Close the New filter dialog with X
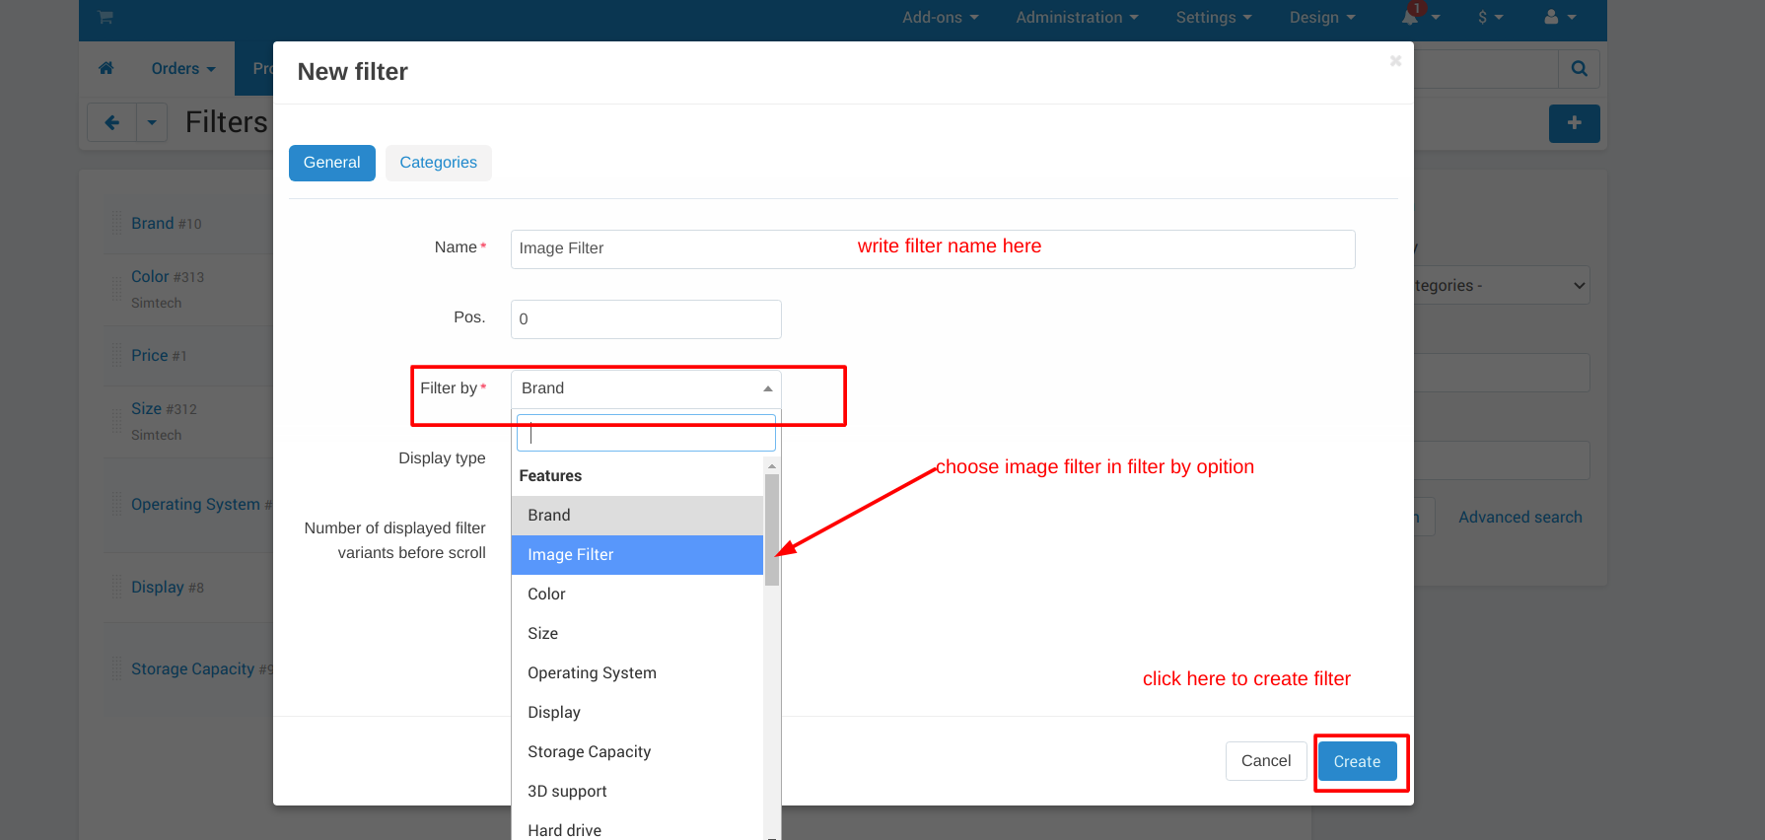This screenshot has height=840, width=1765. tap(1395, 61)
